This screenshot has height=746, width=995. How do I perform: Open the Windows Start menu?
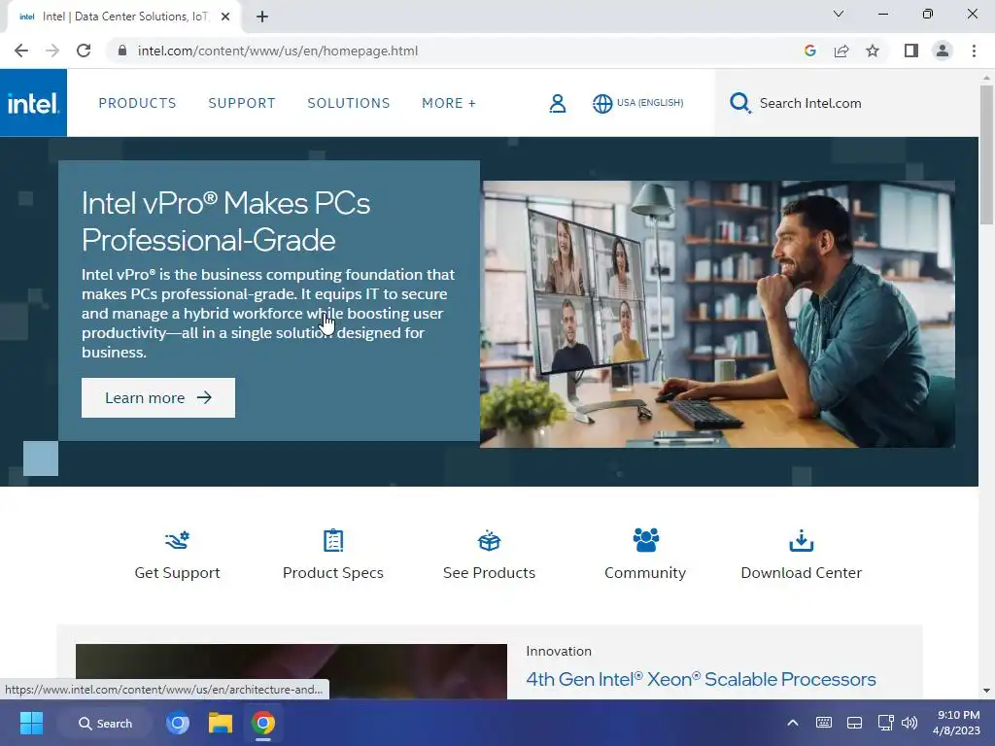(x=31, y=723)
